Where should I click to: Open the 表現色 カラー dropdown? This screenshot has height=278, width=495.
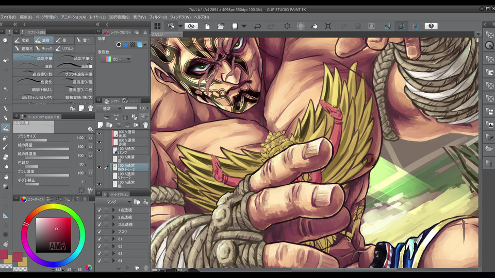(116, 59)
